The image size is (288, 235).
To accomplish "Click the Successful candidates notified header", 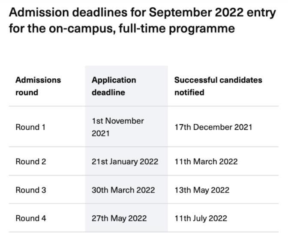I will click(218, 86).
